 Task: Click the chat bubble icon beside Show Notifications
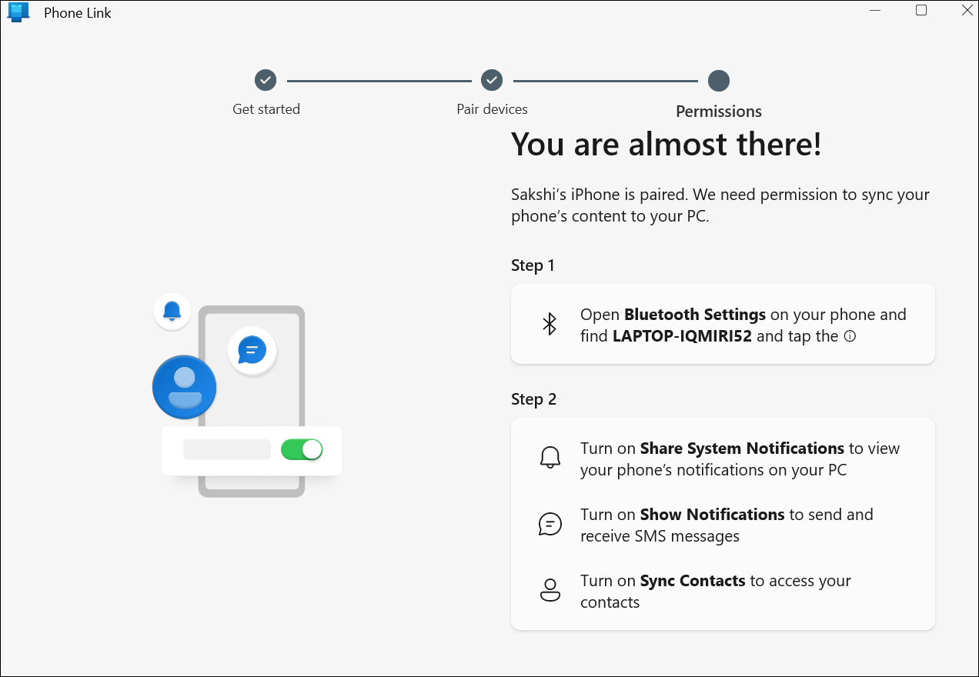[x=550, y=525]
